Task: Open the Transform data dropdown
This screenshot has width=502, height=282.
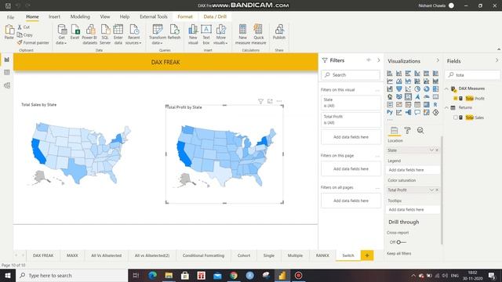Action: click(x=157, y=34)
